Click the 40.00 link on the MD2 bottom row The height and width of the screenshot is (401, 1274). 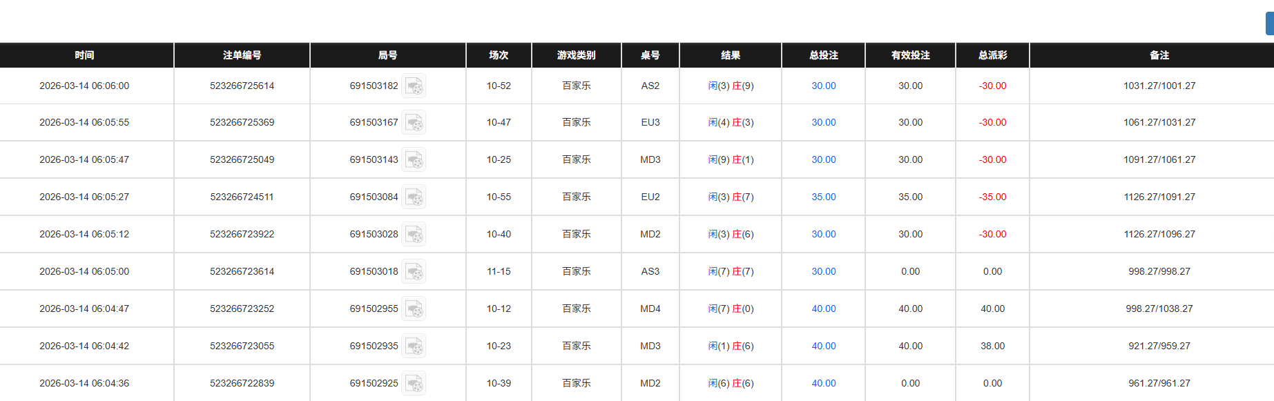click(x=823, y=383)
